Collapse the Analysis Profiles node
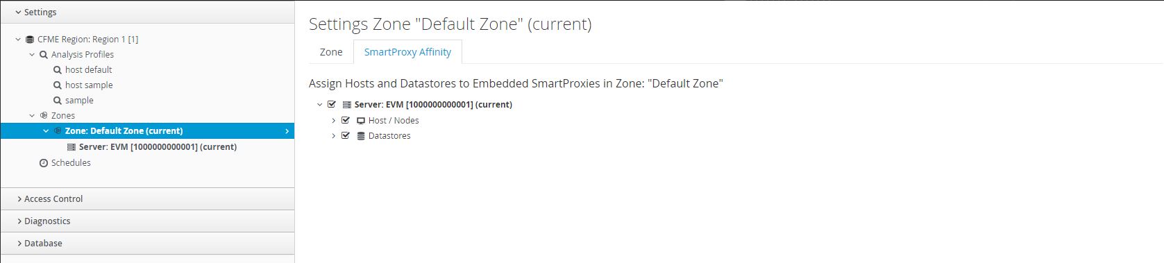1164x263 pixels. coord(32,55)
